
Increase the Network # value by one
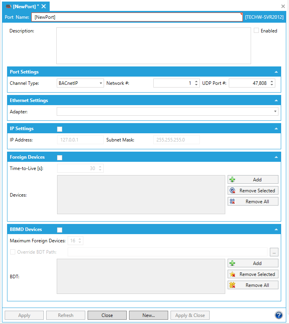tap(196, 81)
